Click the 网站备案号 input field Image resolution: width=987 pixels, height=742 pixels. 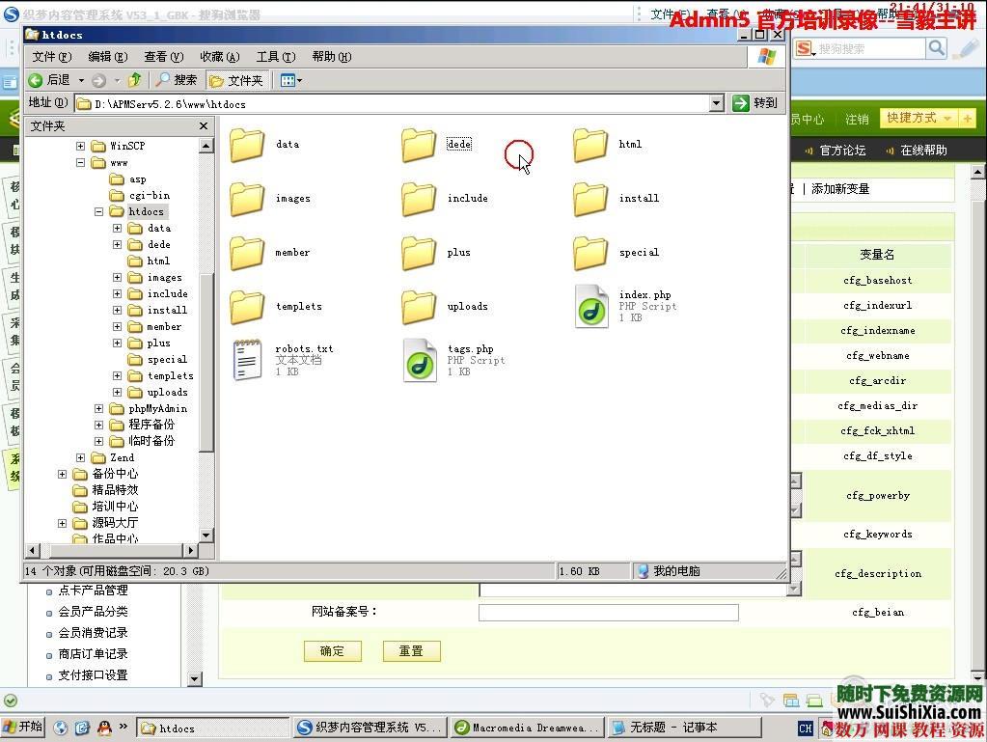tap(608, 613)
